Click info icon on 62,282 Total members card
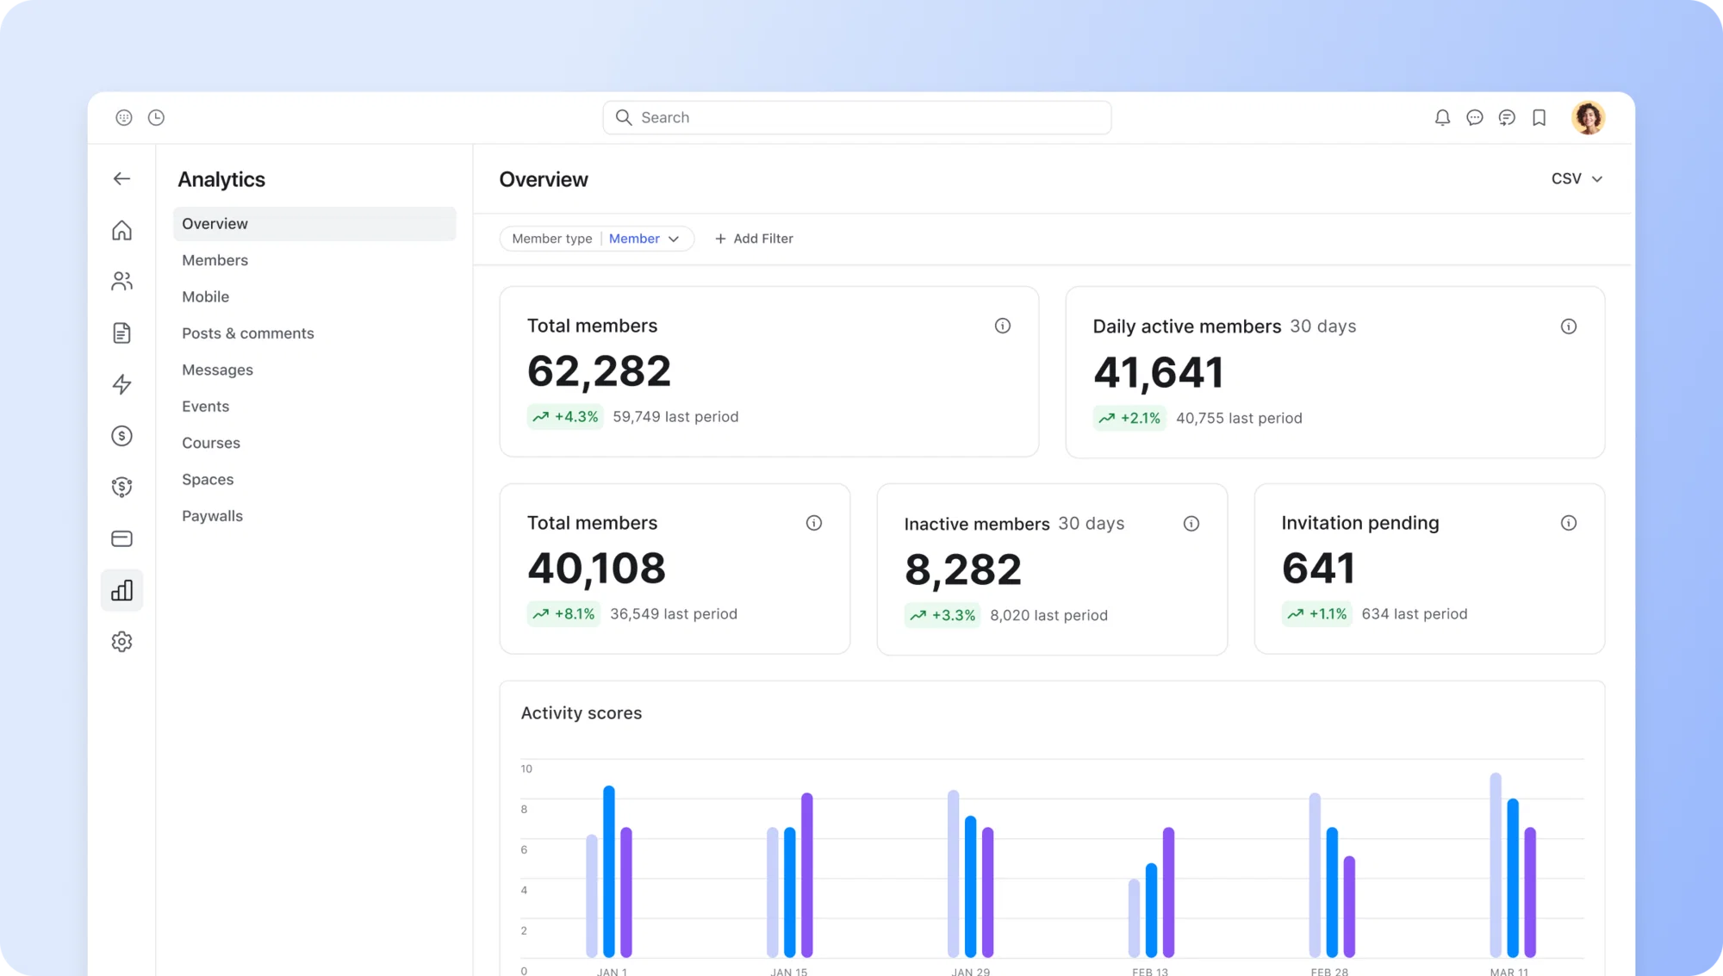 [1003, 326]
